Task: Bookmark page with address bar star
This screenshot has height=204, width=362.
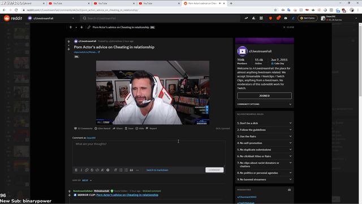Action: coord(275,10)
